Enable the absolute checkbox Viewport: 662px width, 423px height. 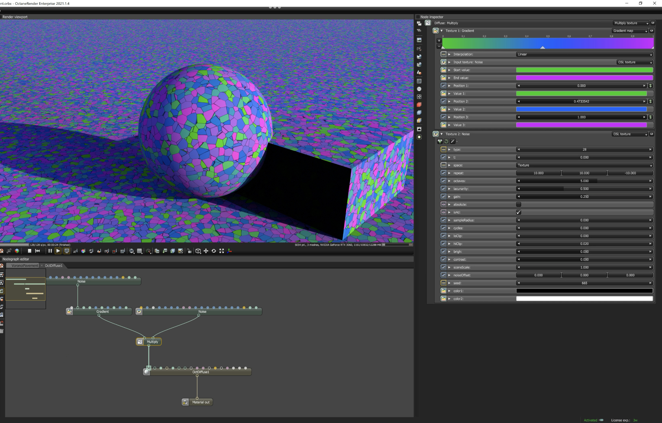click(519, 204)
